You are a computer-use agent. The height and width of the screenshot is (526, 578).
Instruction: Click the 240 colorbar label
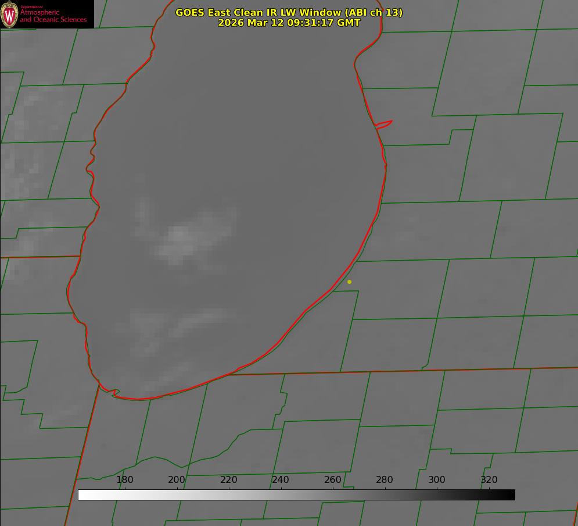pyautogui.click(x=281, y=479)
